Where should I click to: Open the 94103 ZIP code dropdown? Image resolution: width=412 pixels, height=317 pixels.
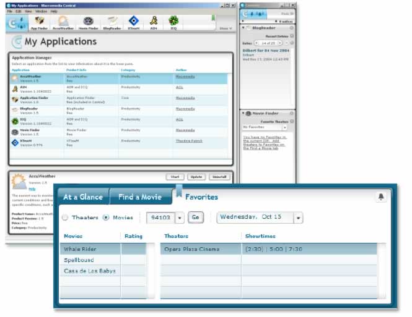[180, 218]
